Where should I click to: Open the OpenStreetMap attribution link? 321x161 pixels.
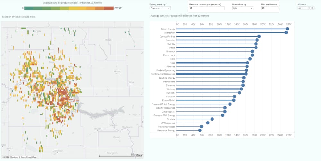(x=27, y=157)
